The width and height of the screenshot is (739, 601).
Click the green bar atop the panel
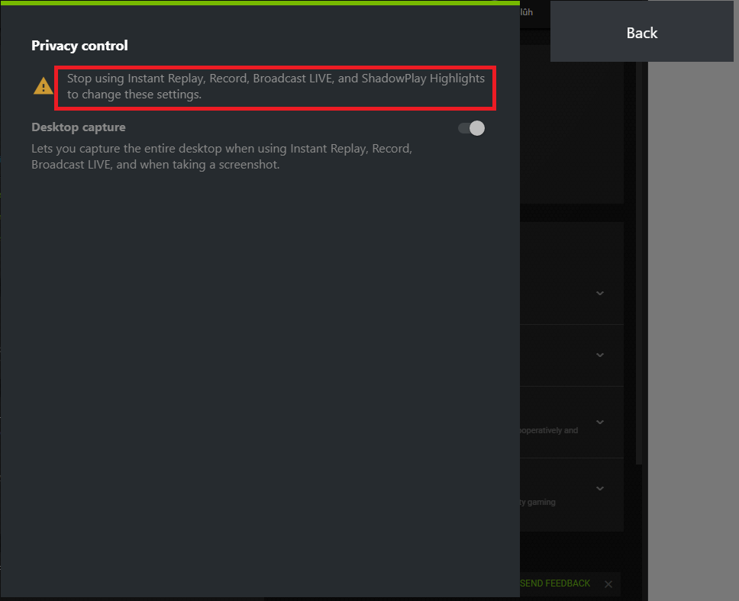click(x=260, y=3)
